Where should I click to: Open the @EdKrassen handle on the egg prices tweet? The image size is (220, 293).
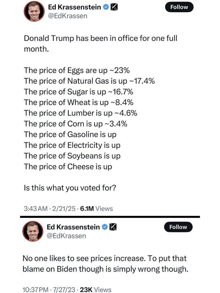click(68, 16)
